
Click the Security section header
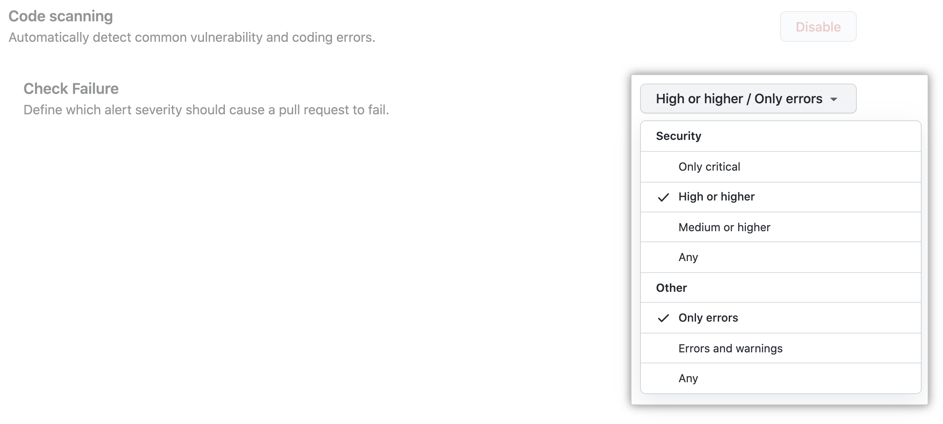pos(678,136)
